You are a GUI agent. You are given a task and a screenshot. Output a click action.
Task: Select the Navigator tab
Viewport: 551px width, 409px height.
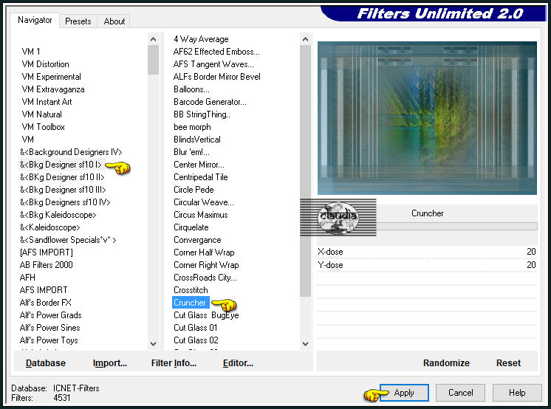click(35, 20)
